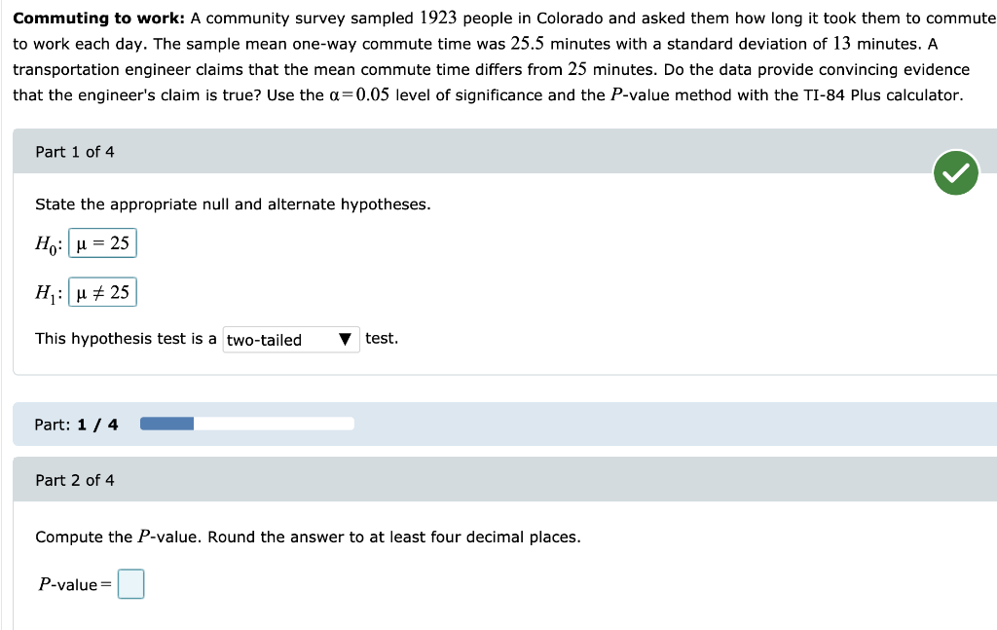Click the checkmark badge marking Part 1 correct
Screen dimensions: 997x630
click(955, 172)
